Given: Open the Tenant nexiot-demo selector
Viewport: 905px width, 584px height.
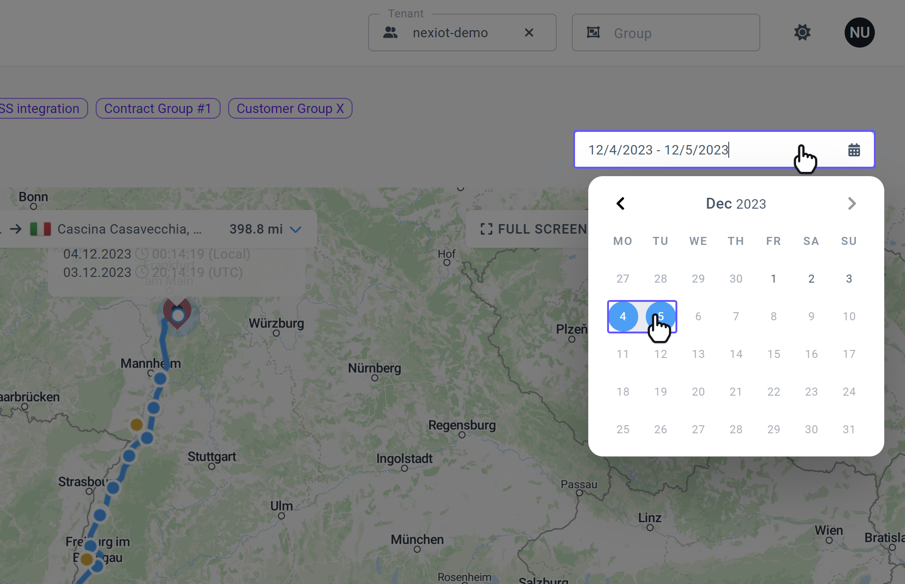Looking at the screenshot, I should (462, 32).
